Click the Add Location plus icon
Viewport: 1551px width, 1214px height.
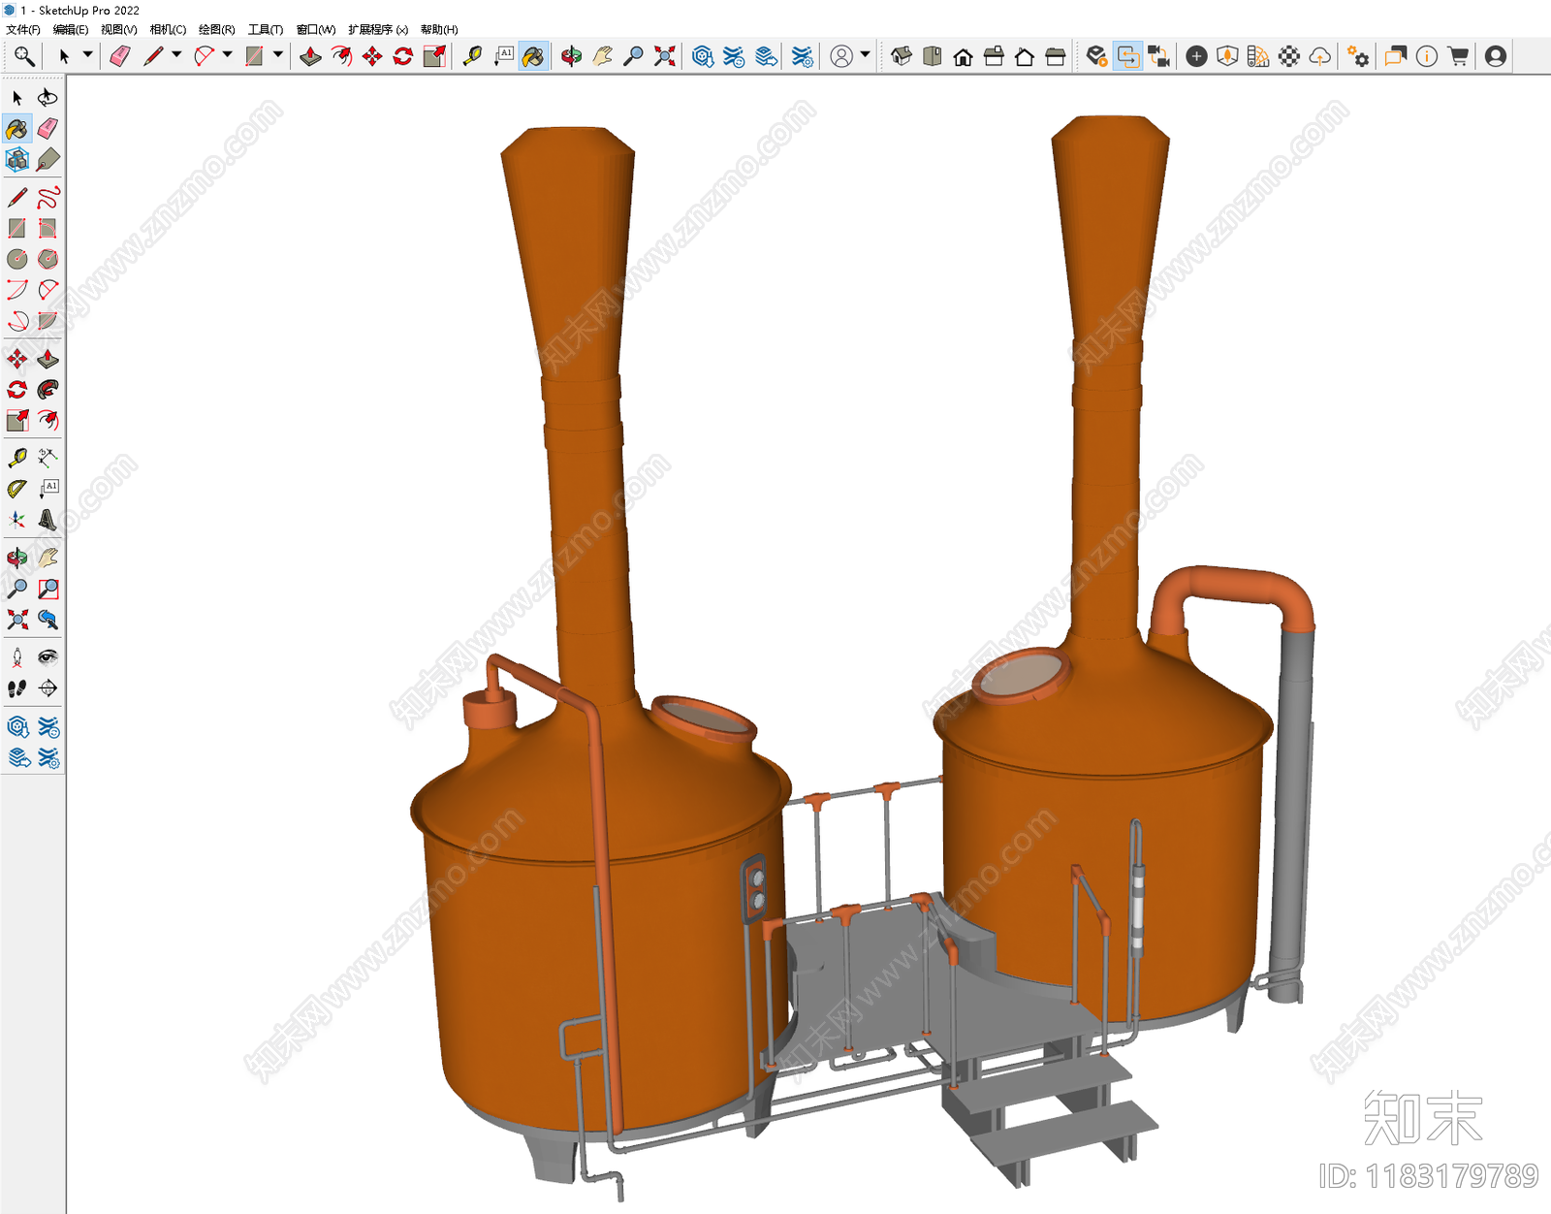coord(1197,56)
